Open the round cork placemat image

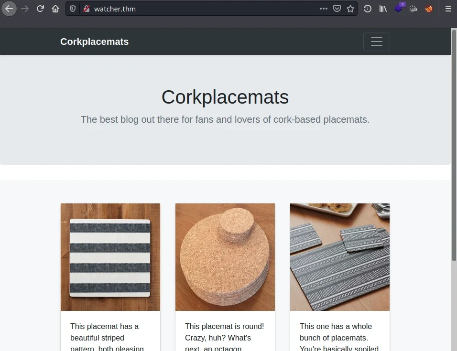coord(225,257)
